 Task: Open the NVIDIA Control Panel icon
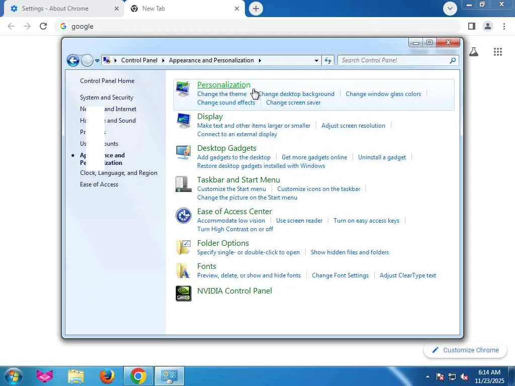point(184,294)
